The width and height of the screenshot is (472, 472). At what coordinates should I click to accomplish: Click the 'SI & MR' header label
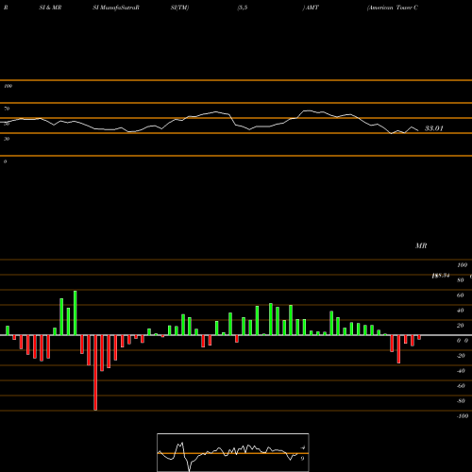pyautogui.click(x=50, y=8)
